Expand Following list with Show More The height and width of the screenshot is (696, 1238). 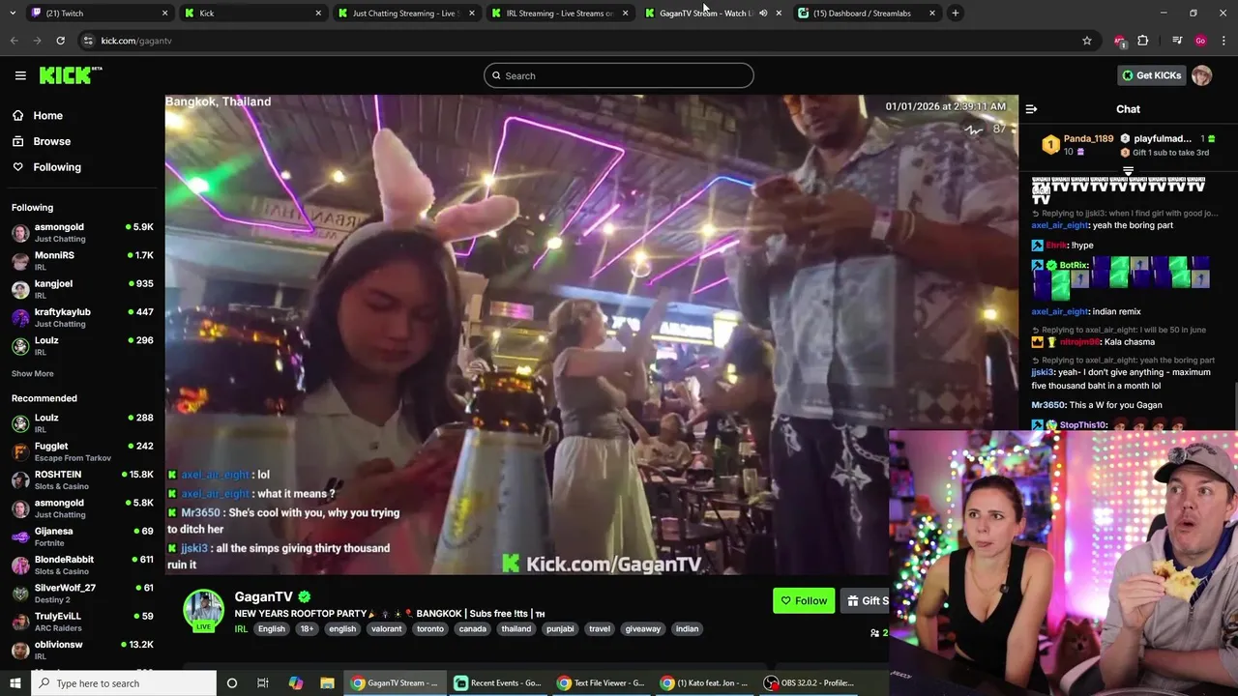tap(32, 374)
